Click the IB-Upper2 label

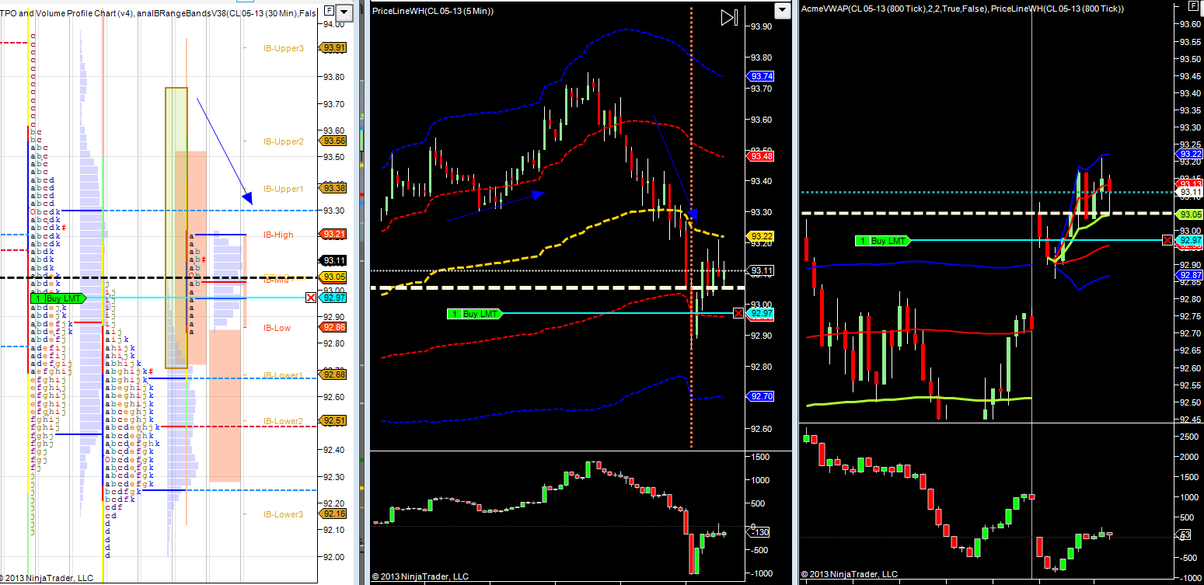click(284, 141)
